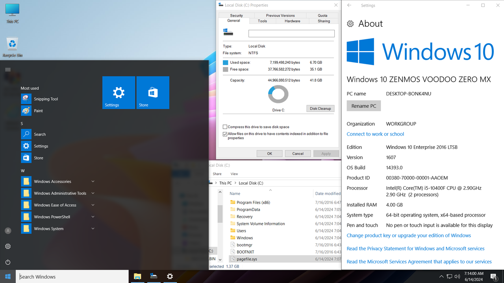Viewport: 504px width, 283px height.
Task: Click the Rename PC button
Action: (364, 106)
